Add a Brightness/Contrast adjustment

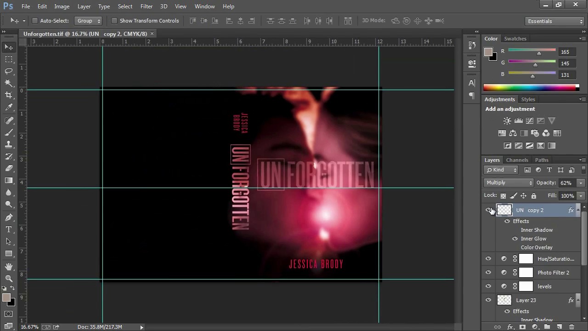coord(507,121)
